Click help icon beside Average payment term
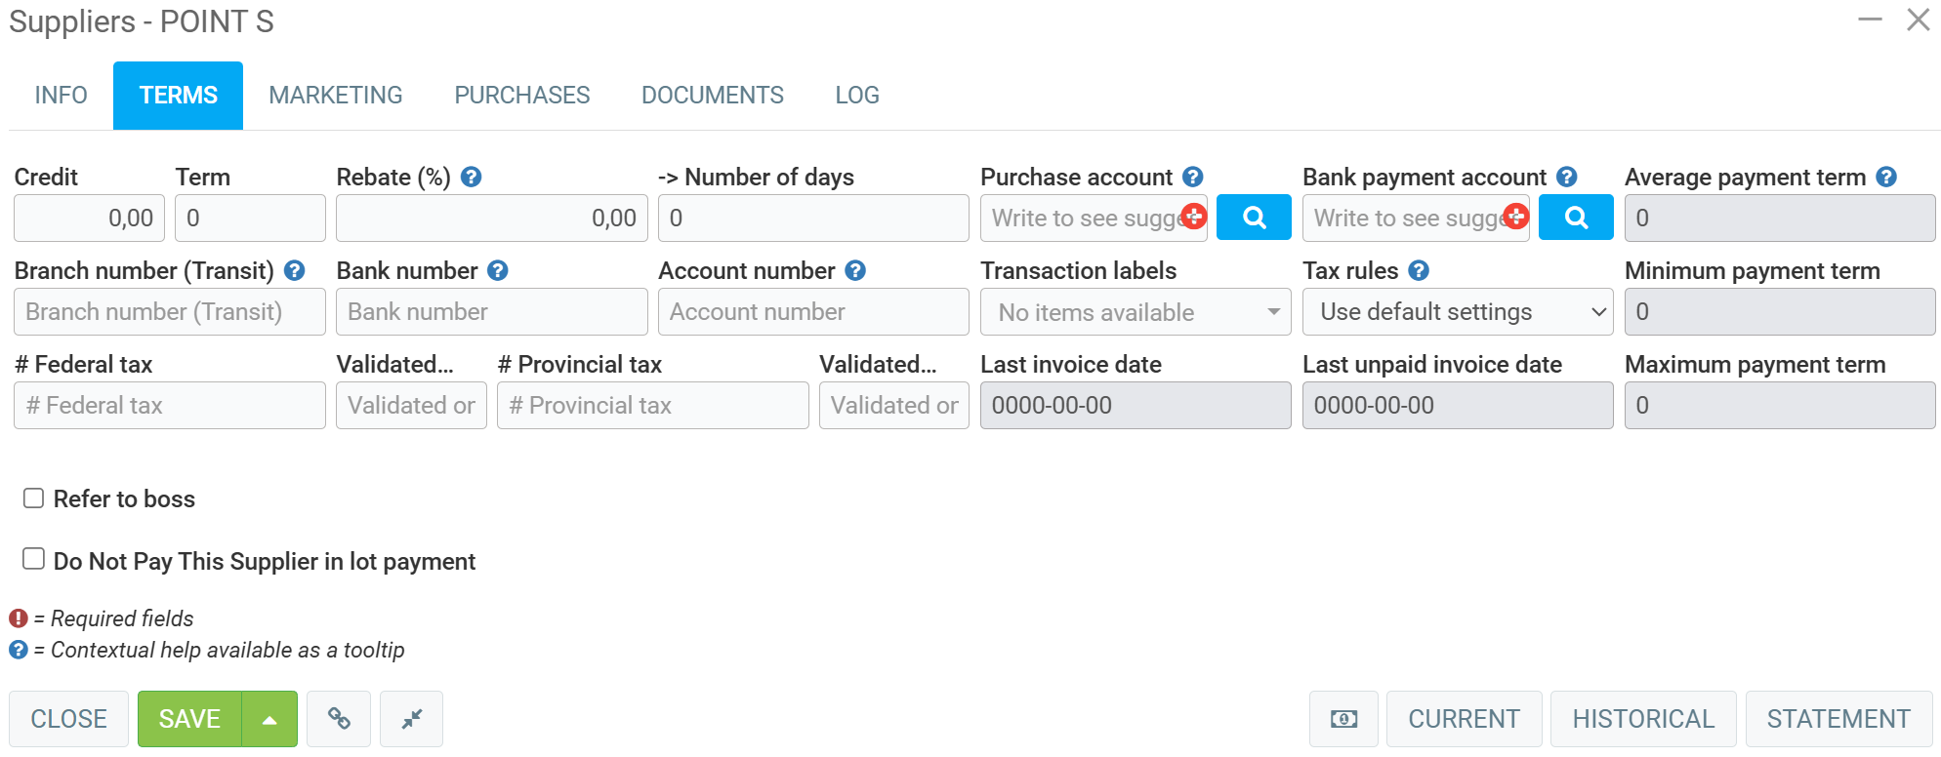The height and width of the screenshot is (757, 1941). coord(1886,177)
